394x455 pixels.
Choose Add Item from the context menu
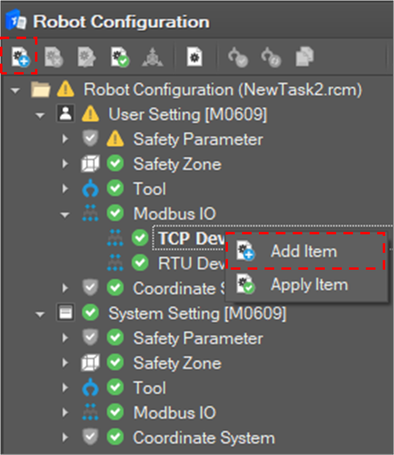304,251
